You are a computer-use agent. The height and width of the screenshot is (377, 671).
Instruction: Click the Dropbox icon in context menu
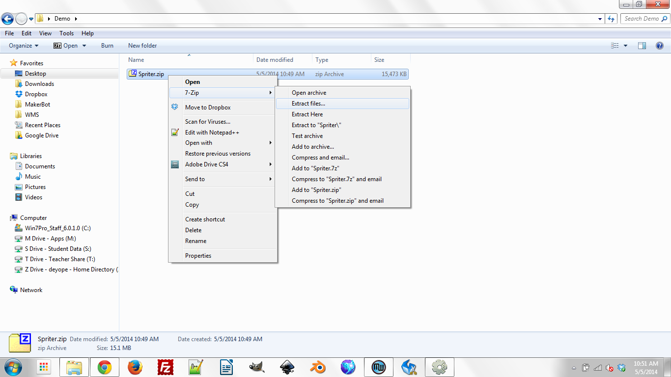(175, 107)
